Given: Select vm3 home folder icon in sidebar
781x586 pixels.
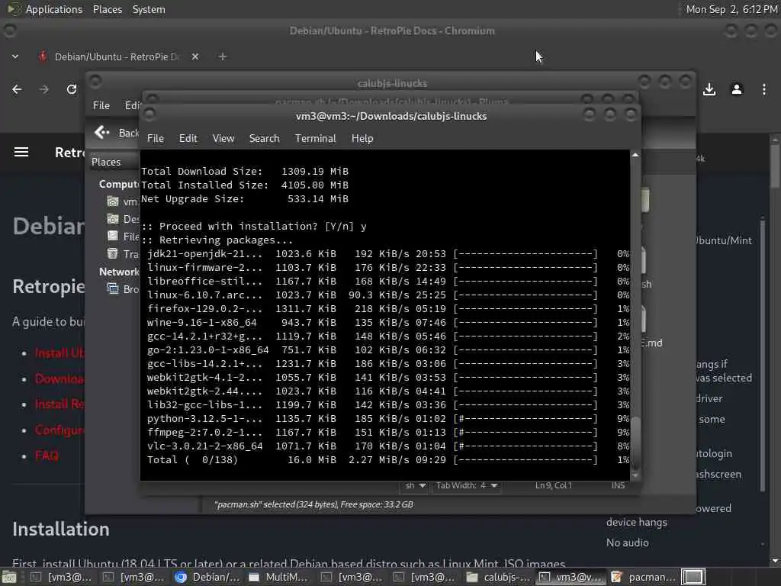Looking at the screenshot, I should click(113, 201).
